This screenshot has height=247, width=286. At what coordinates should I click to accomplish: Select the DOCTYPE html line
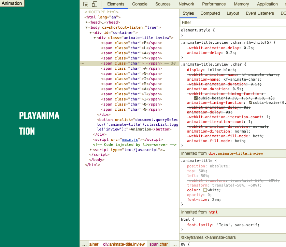point(101,12)
